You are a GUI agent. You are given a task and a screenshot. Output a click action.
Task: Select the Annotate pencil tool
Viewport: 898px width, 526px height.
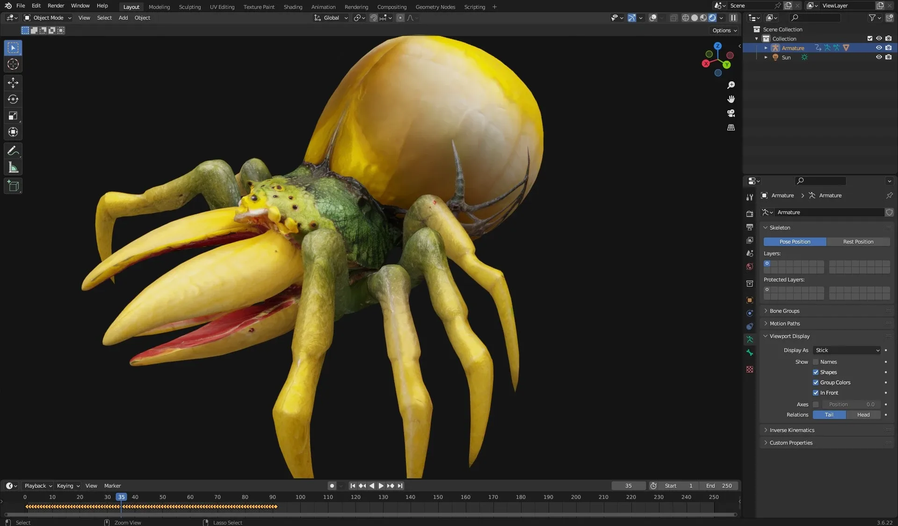[x=13, y=151]
